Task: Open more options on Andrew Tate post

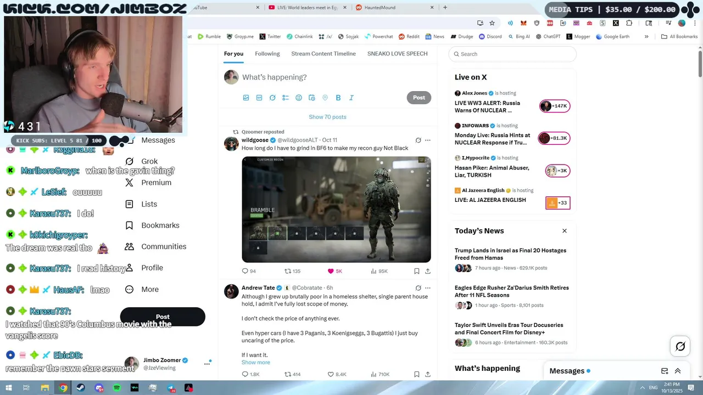Action: [428, 287]
